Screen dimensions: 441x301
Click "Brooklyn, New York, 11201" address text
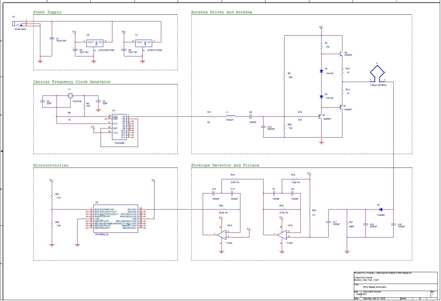click(x=366, y=280)
